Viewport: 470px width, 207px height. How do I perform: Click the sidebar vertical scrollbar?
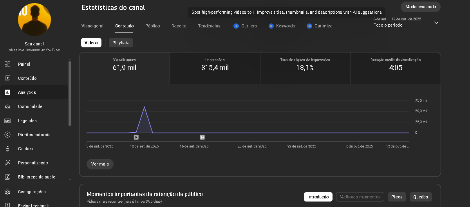tap(70, 93)
